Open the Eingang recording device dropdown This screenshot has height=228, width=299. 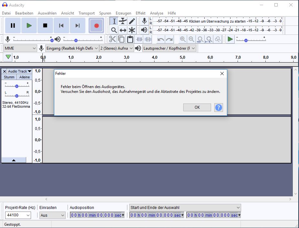point(72,48)
